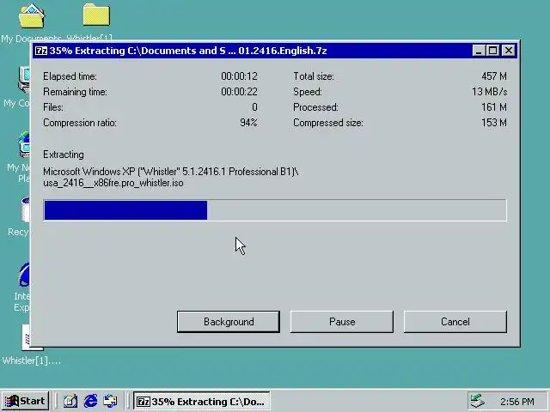This screenshot has height=412, width=550.
Task: Click the Compression ratio value 94%
Action: coord(248,123)
